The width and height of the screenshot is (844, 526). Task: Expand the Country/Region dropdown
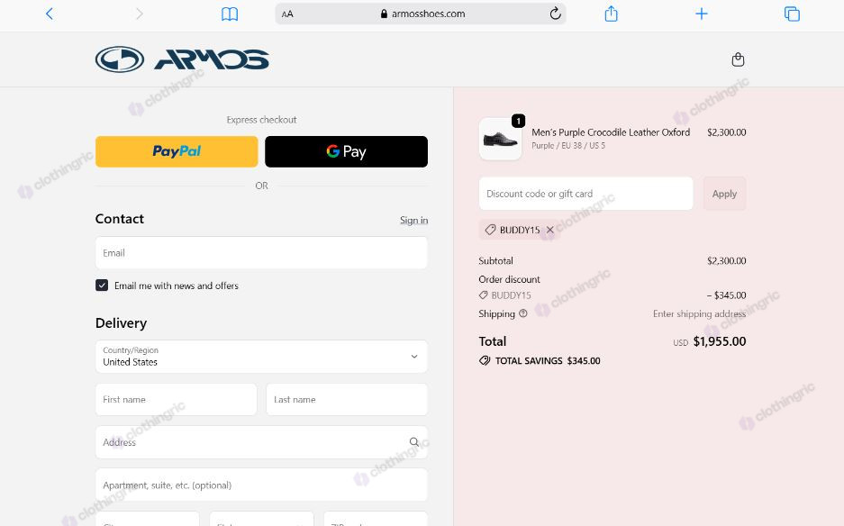261,357
